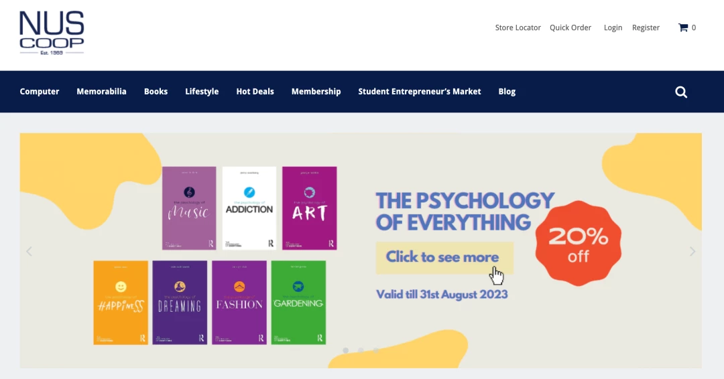Image resolution: width=724 pixels, height=379 pixels.
Task: Go to next banner slide arrow
Action: (692, 251)
